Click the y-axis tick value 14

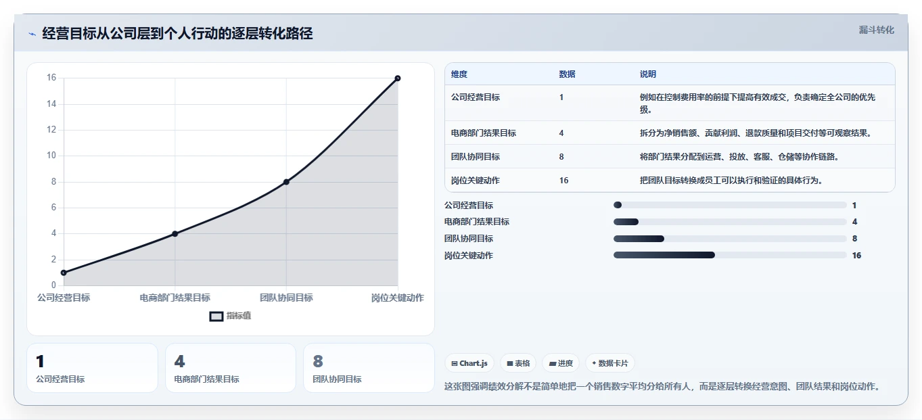[51, 104]
